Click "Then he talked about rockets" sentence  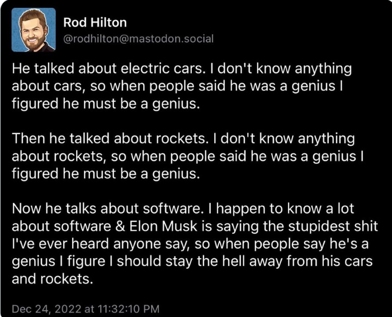coord(110,139)
